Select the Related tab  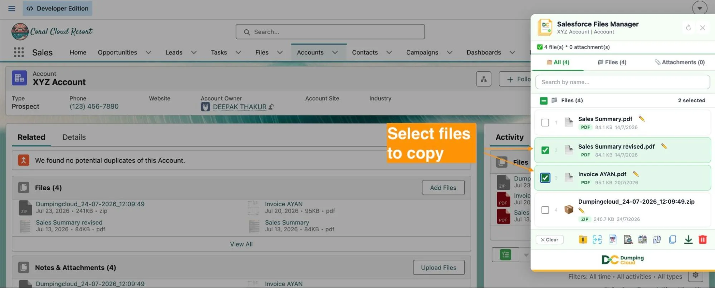tap(31, 137)
